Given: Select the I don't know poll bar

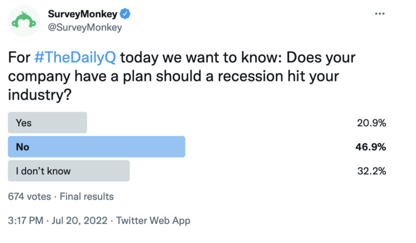Looking at the screenshot, I should [x=69, y=171].
